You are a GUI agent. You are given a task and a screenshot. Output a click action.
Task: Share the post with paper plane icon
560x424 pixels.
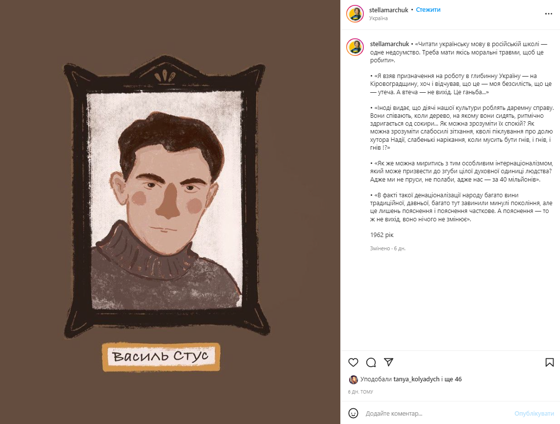pos(388,362)
